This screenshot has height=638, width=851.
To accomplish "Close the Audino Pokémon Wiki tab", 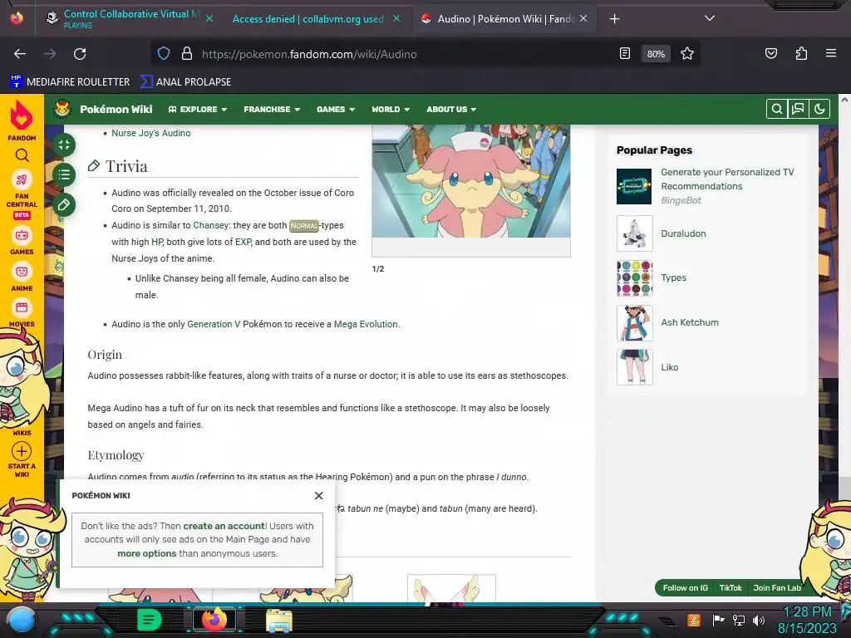I will (x=583, y=18).
